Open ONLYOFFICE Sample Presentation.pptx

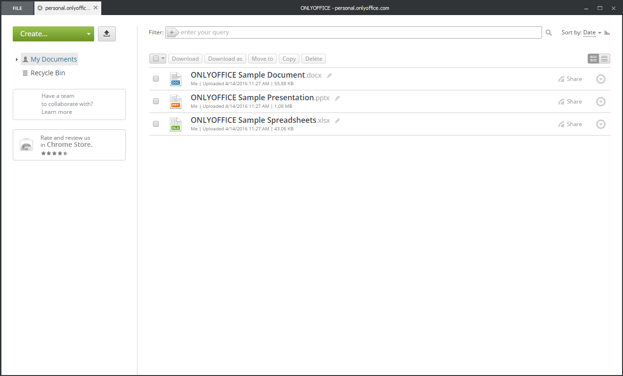pos(260,98)
